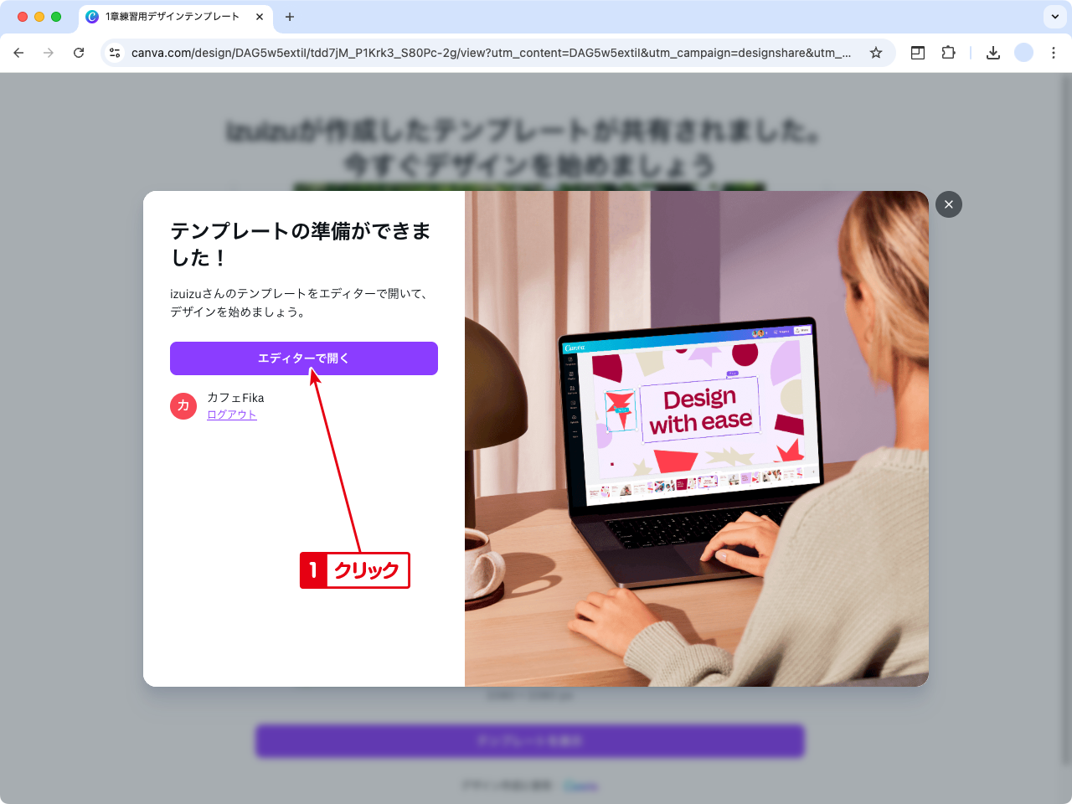1072x804 pixels.
Task: Open the Chrome profile avatar
Action: (1023, 53)
